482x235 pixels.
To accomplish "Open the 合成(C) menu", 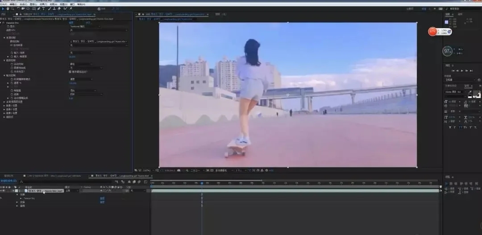I will 23,4.
